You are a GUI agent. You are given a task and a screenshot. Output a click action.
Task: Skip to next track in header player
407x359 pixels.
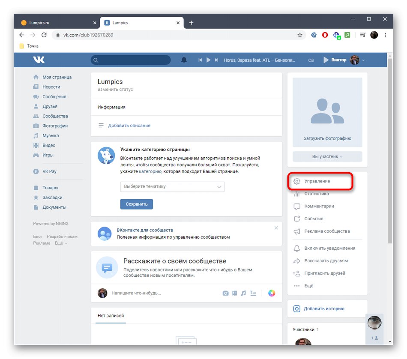pyautogui.click(x=216, y=60)
